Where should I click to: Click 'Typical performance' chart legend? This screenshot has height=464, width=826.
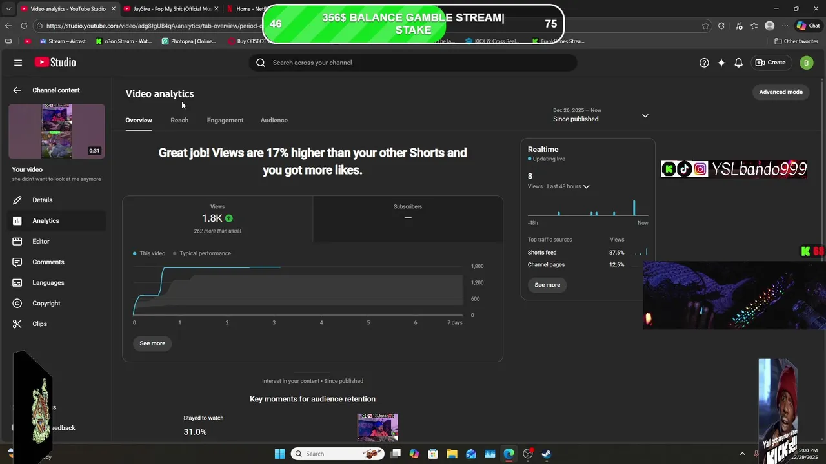[x=202, y=253]
